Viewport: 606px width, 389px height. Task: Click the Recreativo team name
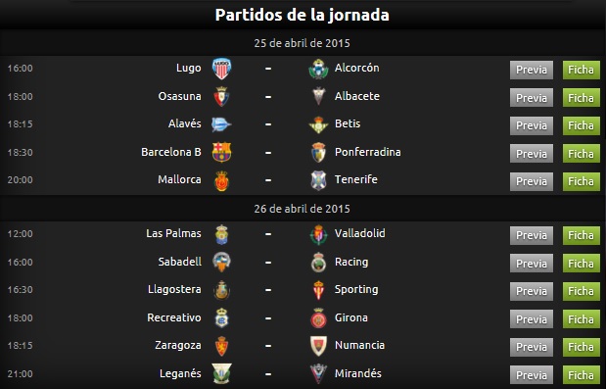174,317
